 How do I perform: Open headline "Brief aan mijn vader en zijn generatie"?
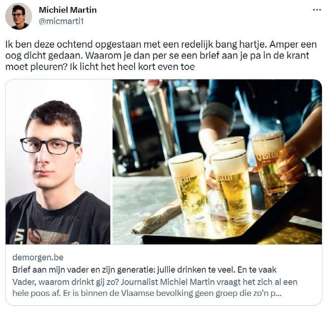pyautogui.click(x=145, y=269)
